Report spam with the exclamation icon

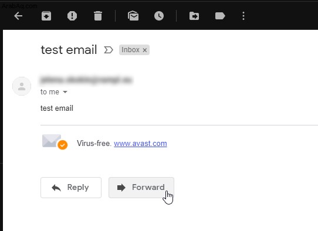(72, 16)
